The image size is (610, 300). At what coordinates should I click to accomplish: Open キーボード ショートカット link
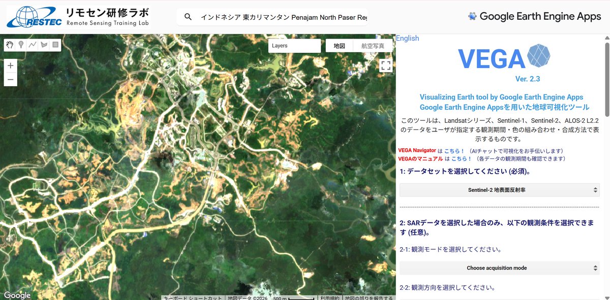[x=193, y=298]
